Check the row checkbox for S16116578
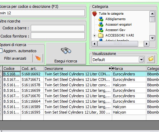This screenshot has width=159, height=132. 0,85
